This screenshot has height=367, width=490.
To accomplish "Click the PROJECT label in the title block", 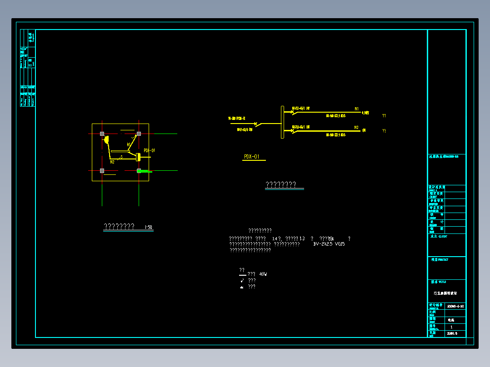I will 443,259.
